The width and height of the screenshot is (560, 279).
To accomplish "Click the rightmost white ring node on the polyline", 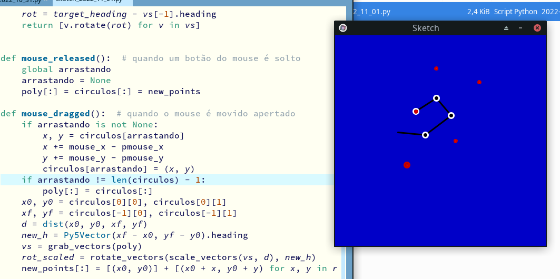I will (x=451, y=115).
